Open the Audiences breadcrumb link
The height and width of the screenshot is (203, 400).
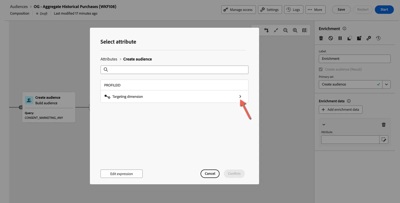click(19, 6)
